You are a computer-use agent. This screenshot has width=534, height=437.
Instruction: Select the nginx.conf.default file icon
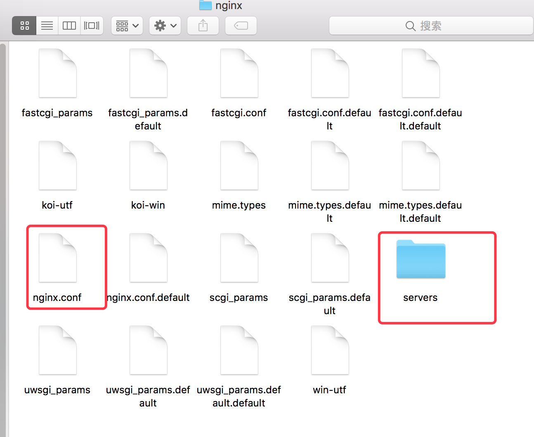[x=149, y=258]
